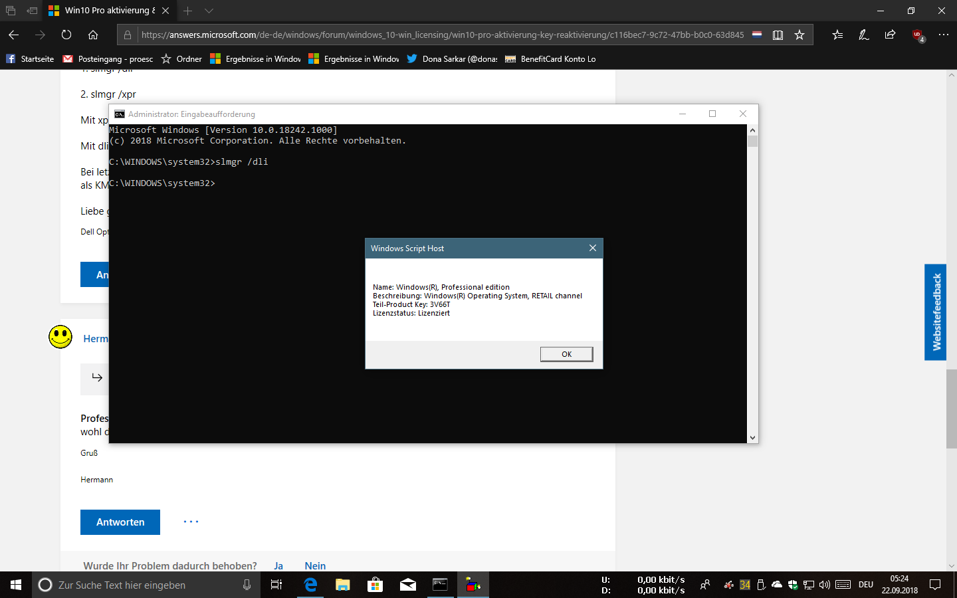This screenshot has width=957, height=598.
Task: Open Microsoft Edge from the taskbar
Action: pyautogui.click(x=310, y=585)
